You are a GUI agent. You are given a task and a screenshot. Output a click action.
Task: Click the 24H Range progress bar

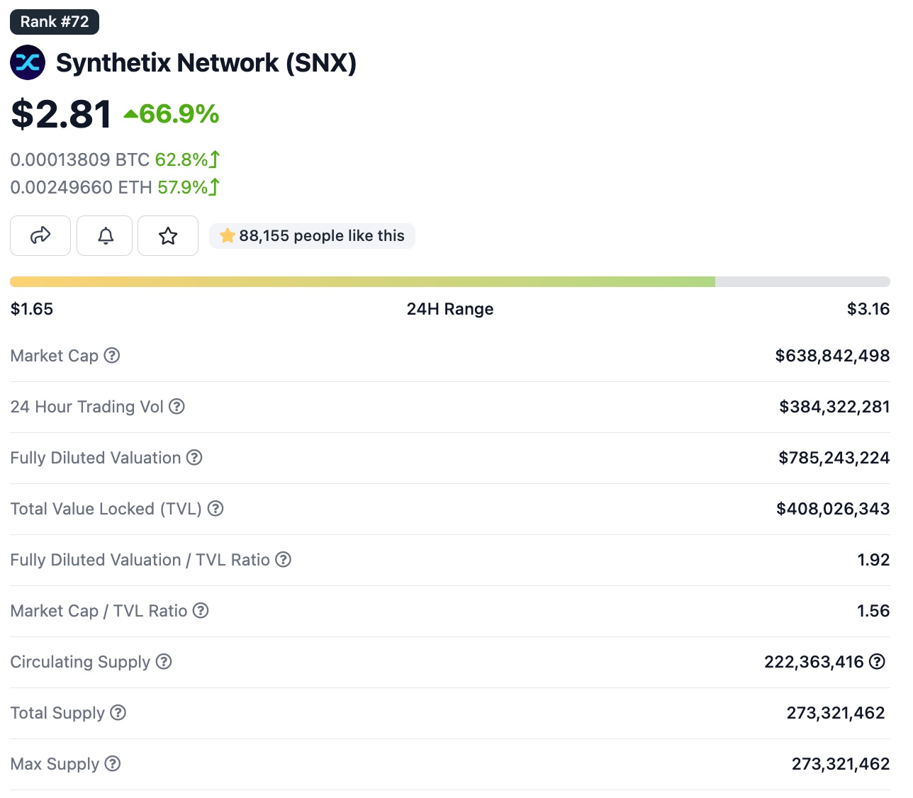[450, 281]
